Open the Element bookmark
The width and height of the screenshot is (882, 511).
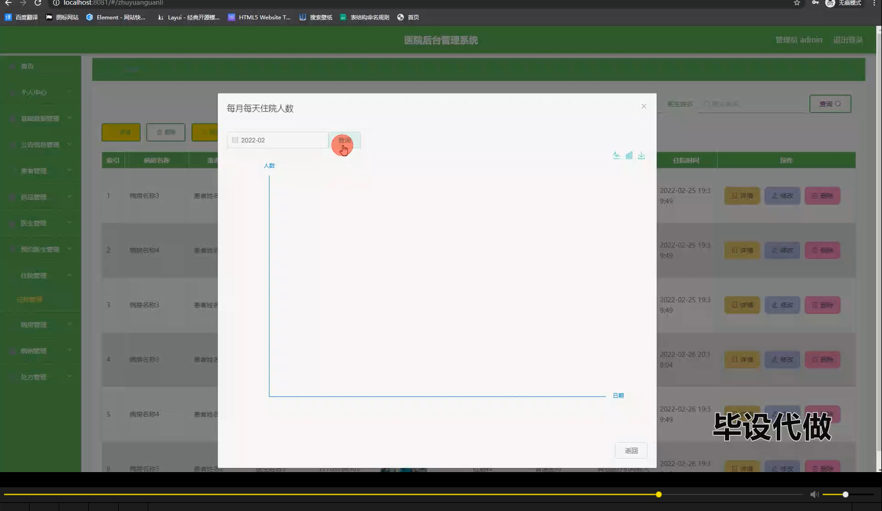click(116, 17)
